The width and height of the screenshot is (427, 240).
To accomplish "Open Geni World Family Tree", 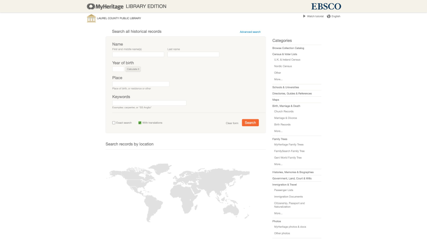I will pyautogui.click(x=287, y=158).
